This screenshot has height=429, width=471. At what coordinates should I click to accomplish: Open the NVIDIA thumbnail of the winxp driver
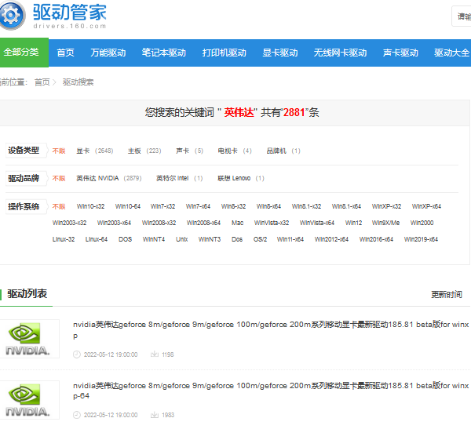[30, 339]
